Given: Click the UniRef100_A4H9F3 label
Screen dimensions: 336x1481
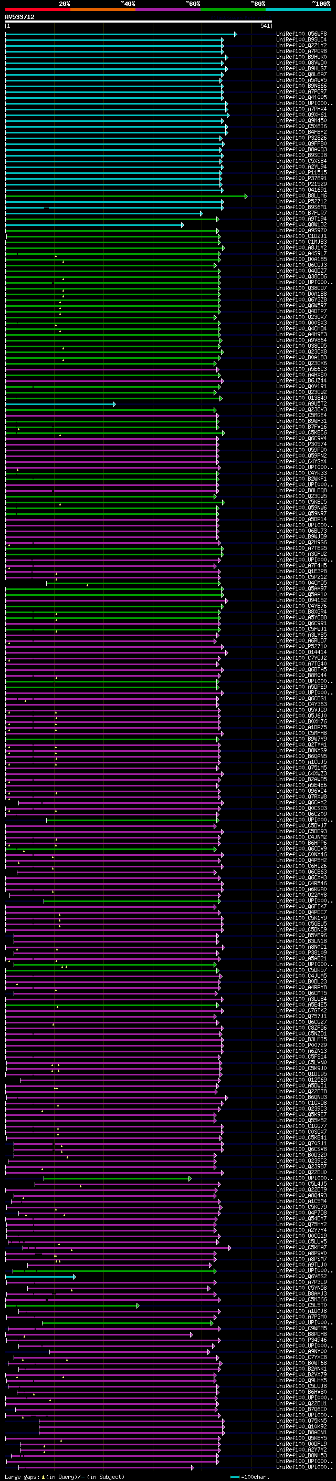Looking at the screenshot, I should [301, 335].
